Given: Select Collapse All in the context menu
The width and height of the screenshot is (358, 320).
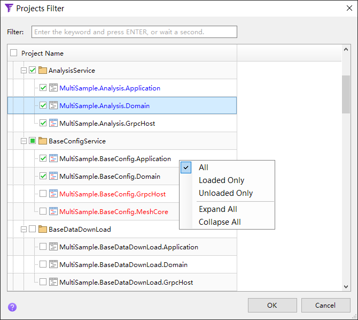Looking at the screenshot, I should (x=220, y=222).
